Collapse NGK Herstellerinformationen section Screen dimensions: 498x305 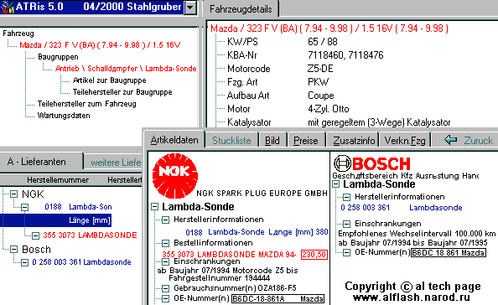[x=165, y=220]
